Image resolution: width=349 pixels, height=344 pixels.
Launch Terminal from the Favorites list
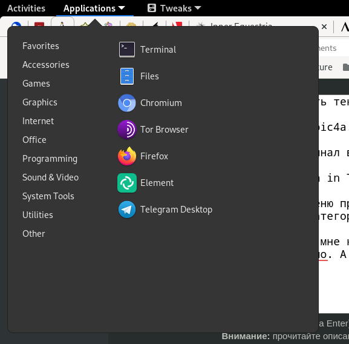[148, 50]
